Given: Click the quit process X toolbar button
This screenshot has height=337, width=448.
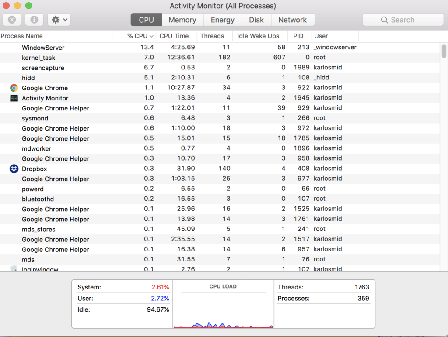Looking at the screenshot, I should 12,20.
